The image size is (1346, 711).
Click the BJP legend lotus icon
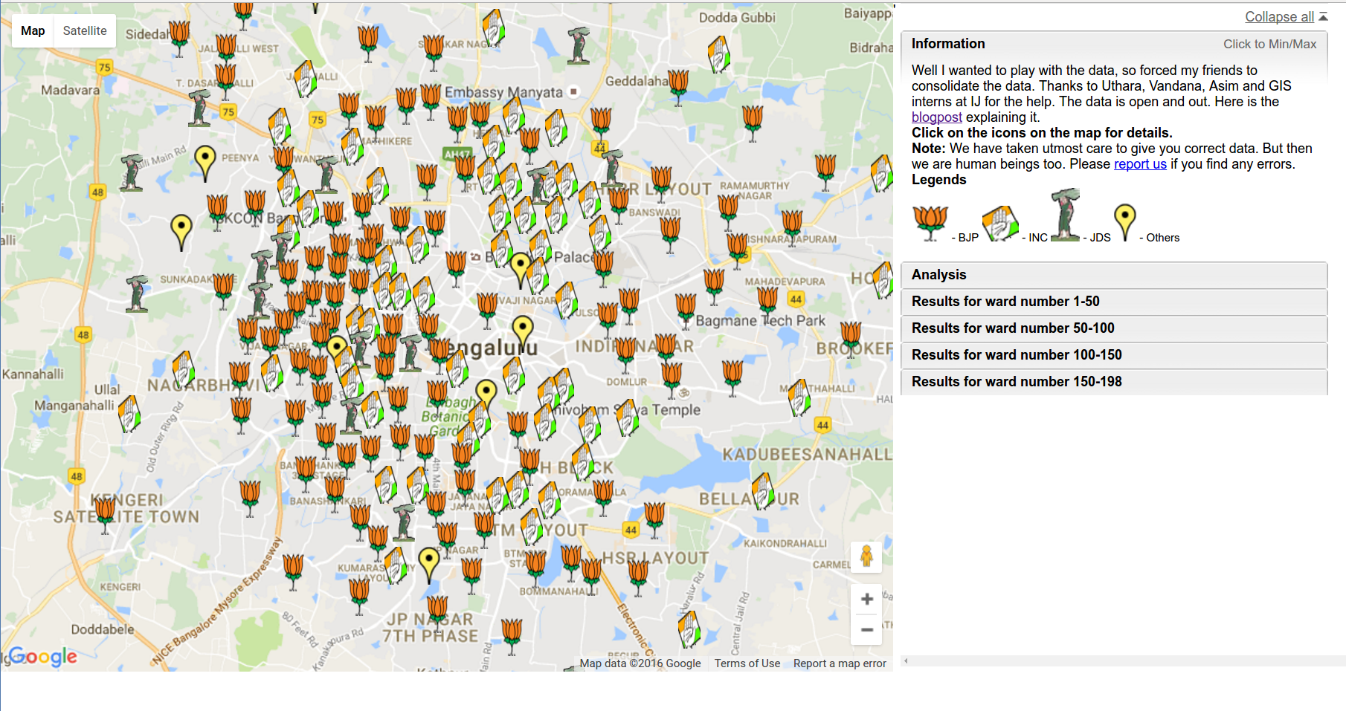click(x=930, y=223)
